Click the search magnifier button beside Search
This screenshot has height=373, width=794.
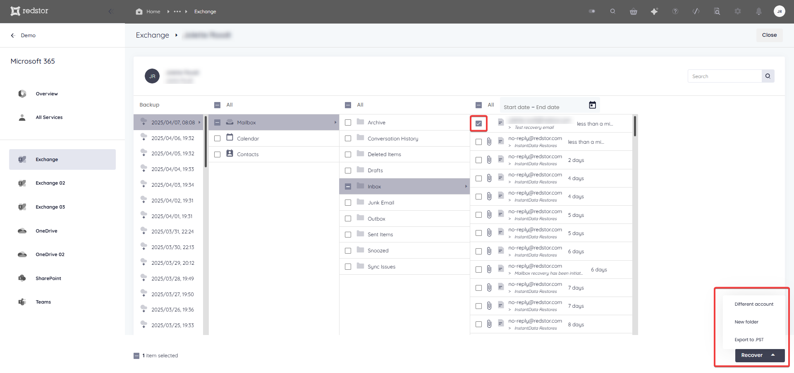click(768, 76)
